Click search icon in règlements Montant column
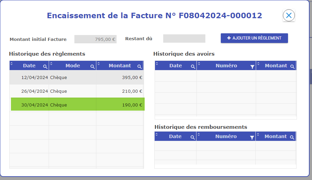The height and width of the screenshot is (180, 312). pyautogui.click(x=140, y=67)
